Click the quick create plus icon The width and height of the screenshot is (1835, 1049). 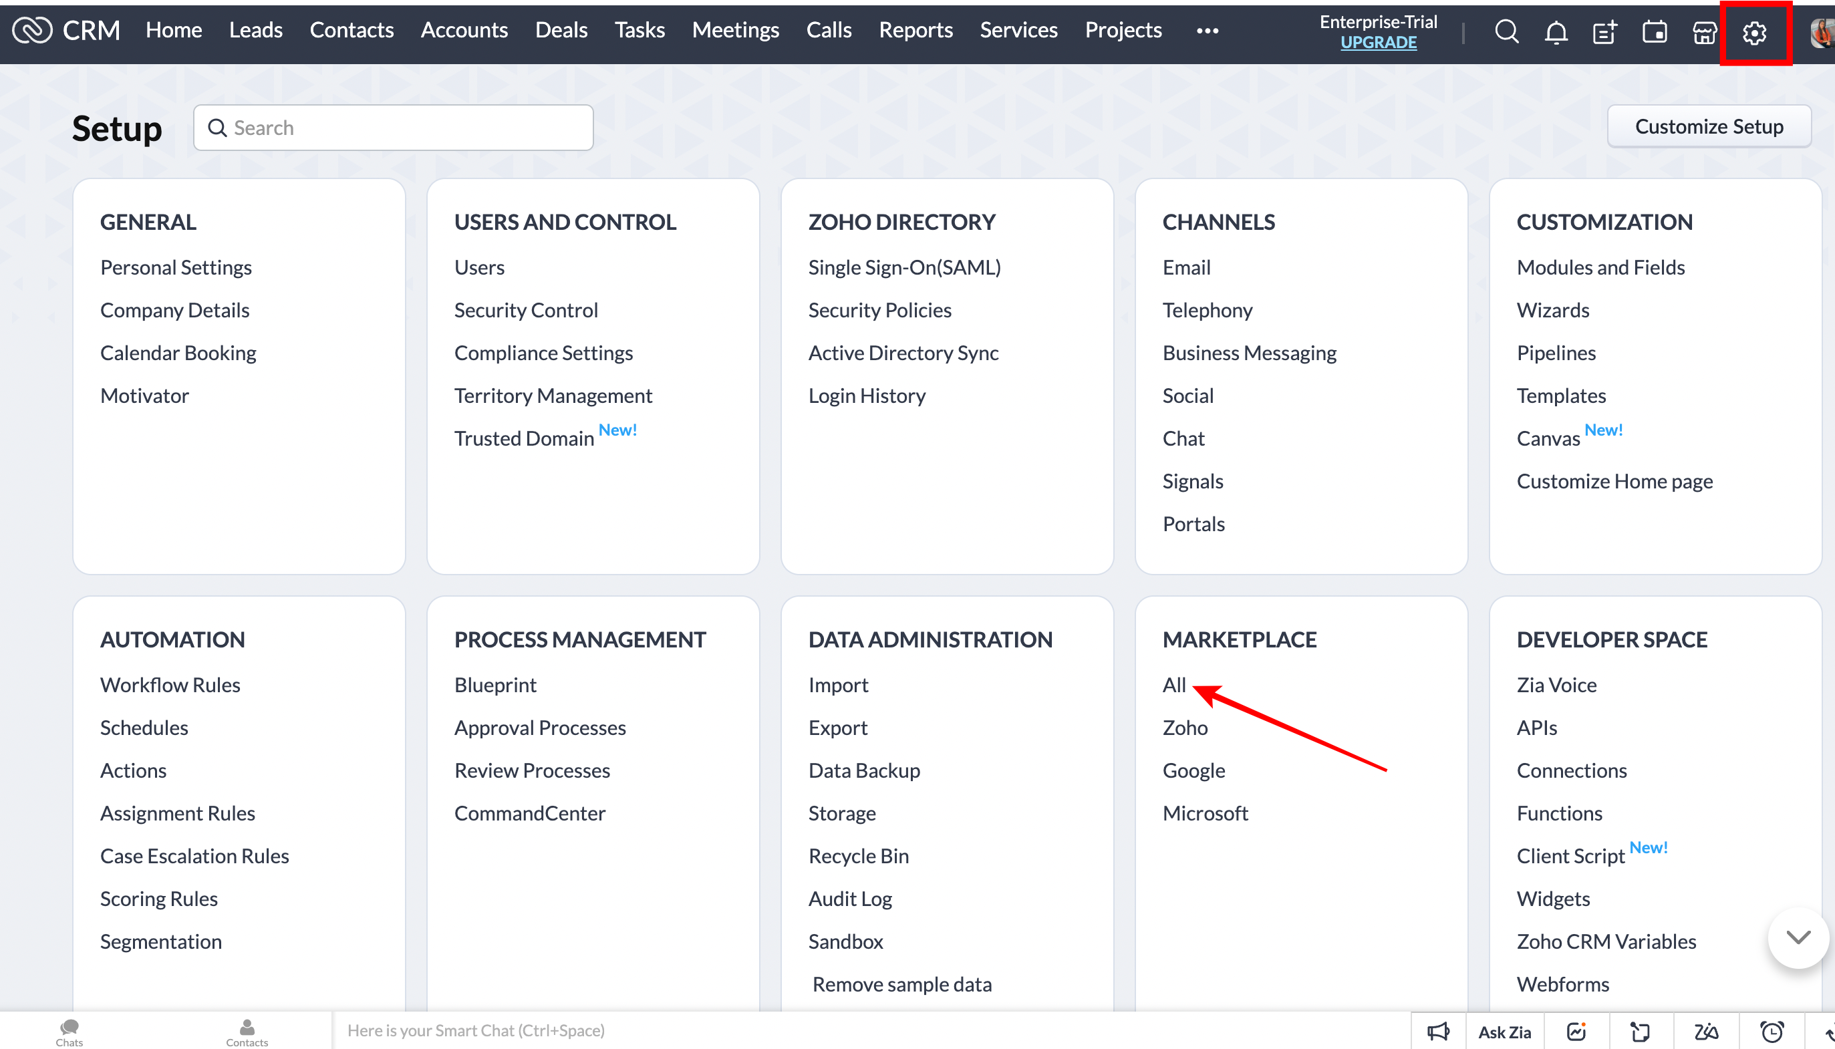click(1605, 31)
